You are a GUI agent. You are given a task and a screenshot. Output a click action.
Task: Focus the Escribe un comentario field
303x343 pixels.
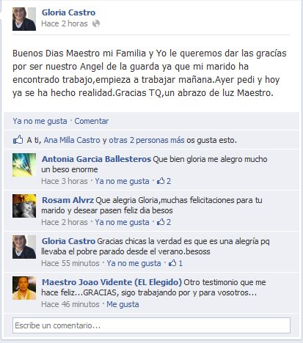151,325
